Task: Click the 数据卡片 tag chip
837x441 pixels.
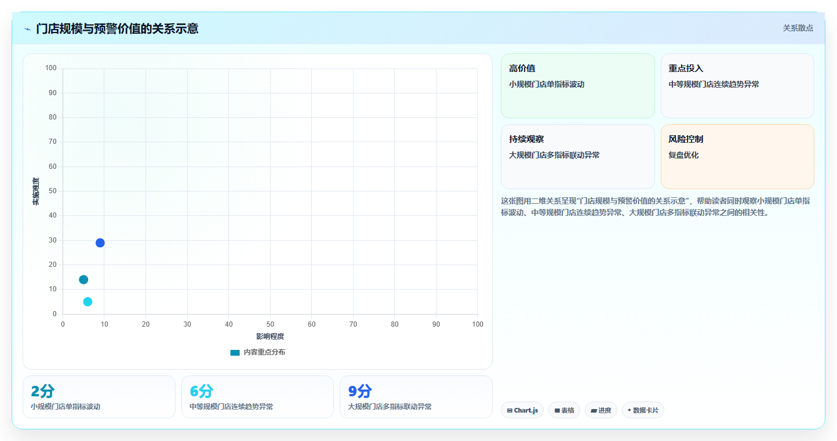Action: (643, 410)
